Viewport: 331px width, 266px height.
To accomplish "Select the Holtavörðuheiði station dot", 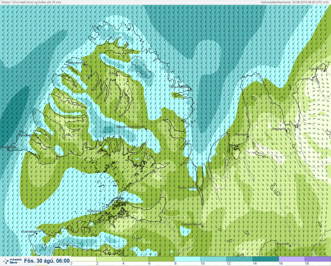I will 202,226.
